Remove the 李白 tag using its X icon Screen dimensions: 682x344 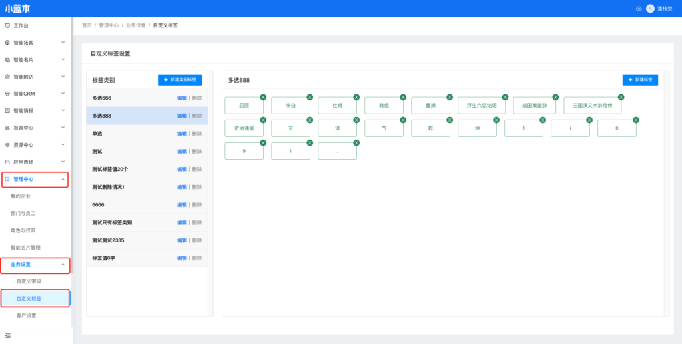click(310, 98)
